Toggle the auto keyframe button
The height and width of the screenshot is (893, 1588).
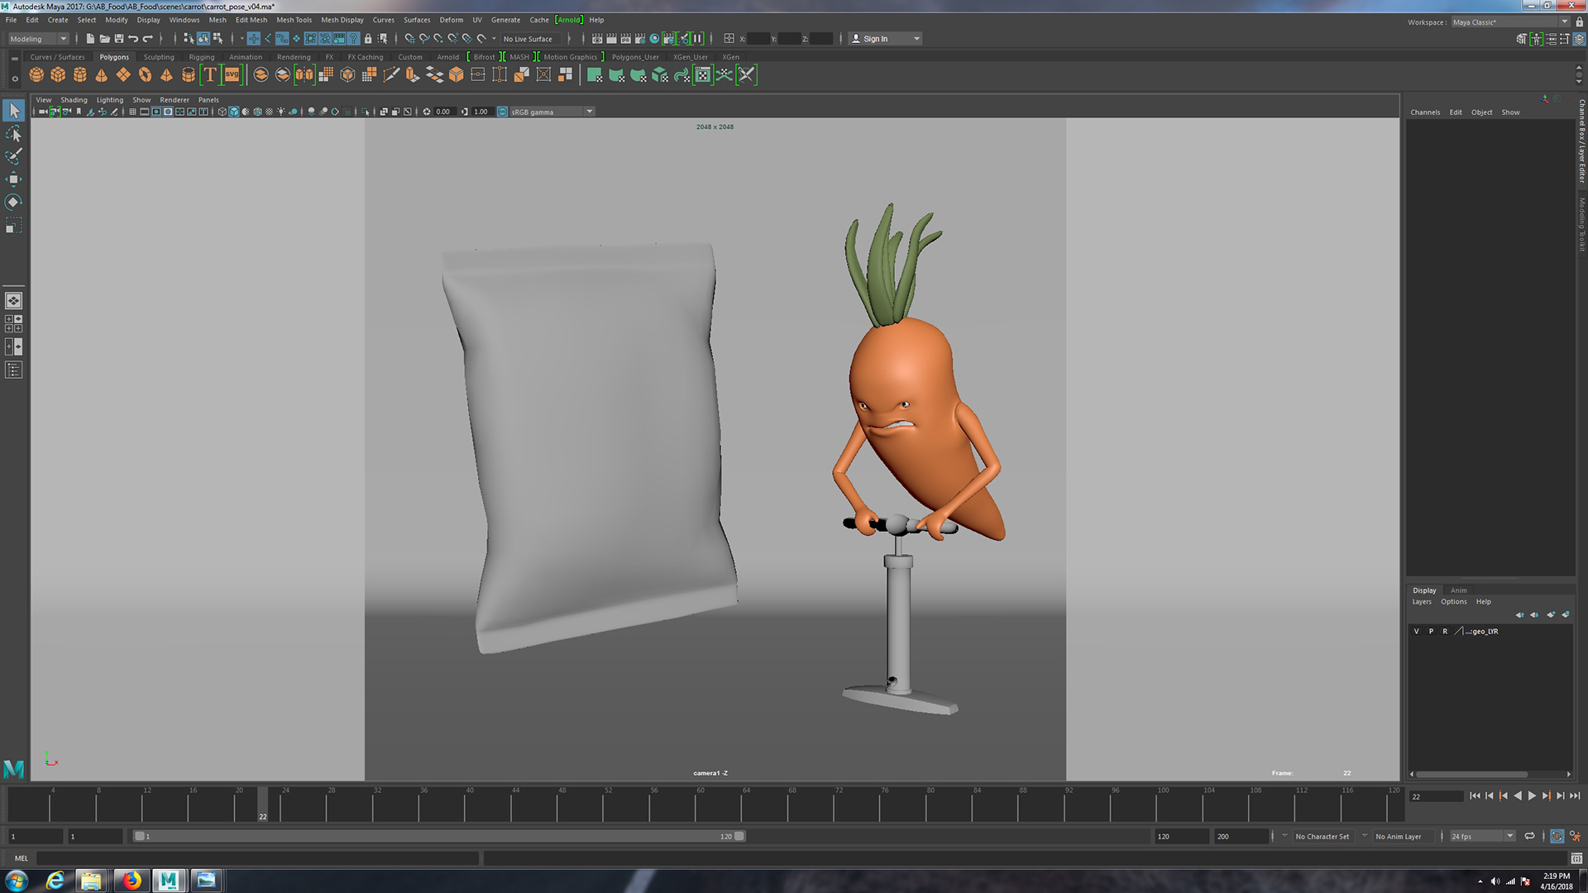pos(1557,836)
